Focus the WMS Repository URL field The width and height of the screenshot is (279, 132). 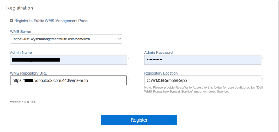click(x=68, y=80)
